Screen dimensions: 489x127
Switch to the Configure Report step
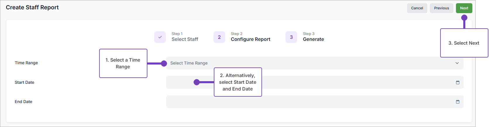[250, 39]
